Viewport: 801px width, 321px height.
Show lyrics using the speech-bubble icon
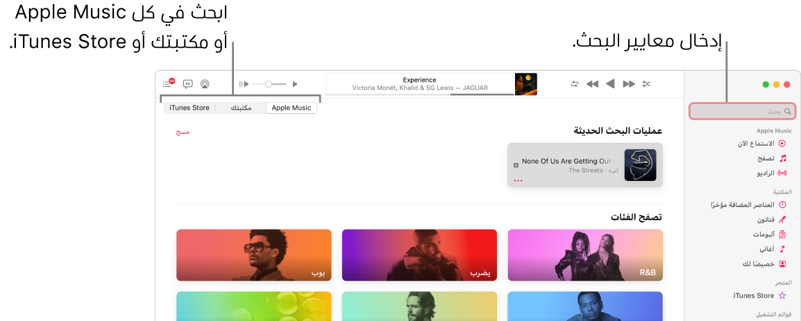(188, 84)
